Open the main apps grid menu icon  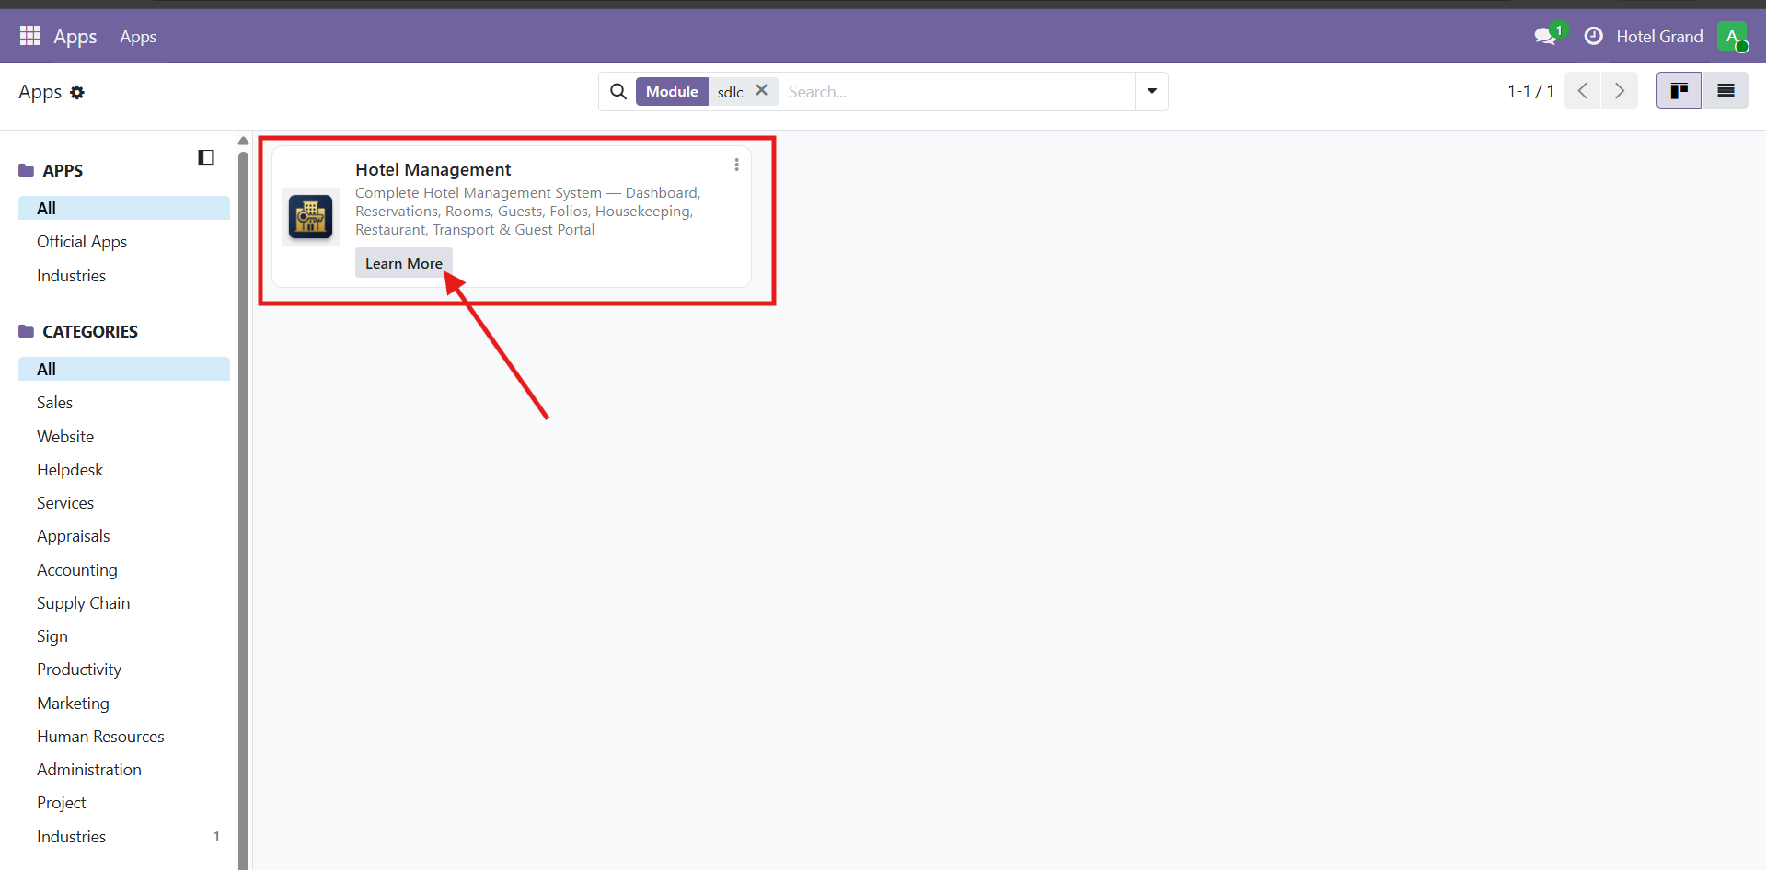click(29, 36)
